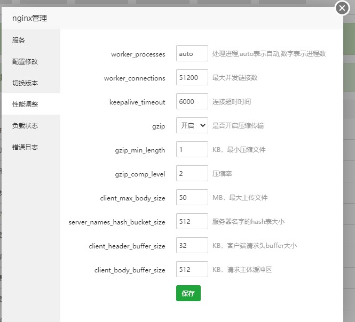Viewport: 355px width, 322px height.
Task: Click the 连接超时时间 description text
Action: [232, 101]
